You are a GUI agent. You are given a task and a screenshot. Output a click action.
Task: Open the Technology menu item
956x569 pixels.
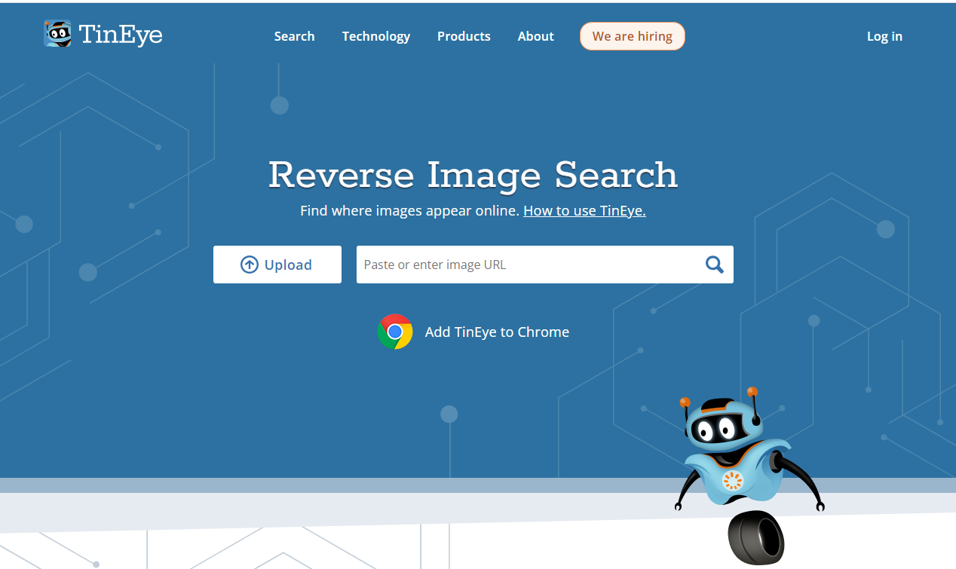tap(376, 36)
